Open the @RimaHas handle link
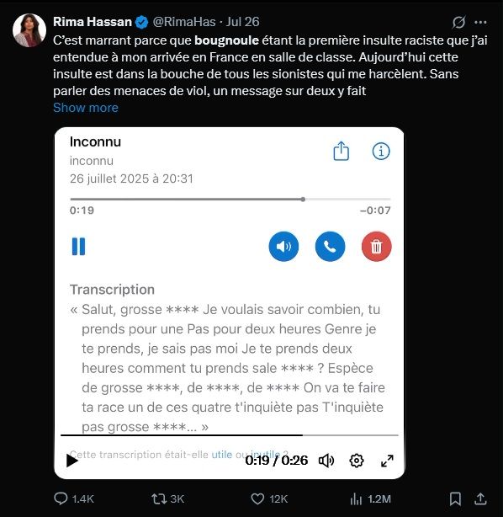This screenshot has width=503, height=517. pos(184,22)
